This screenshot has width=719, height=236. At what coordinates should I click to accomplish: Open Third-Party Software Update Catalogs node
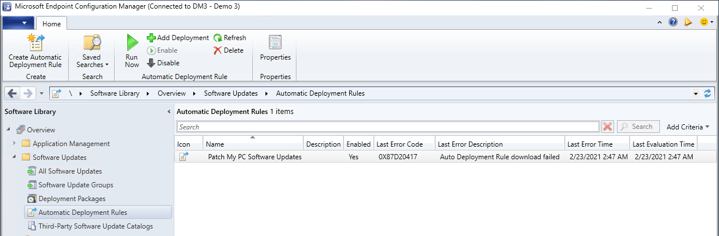tap(95, 226)
